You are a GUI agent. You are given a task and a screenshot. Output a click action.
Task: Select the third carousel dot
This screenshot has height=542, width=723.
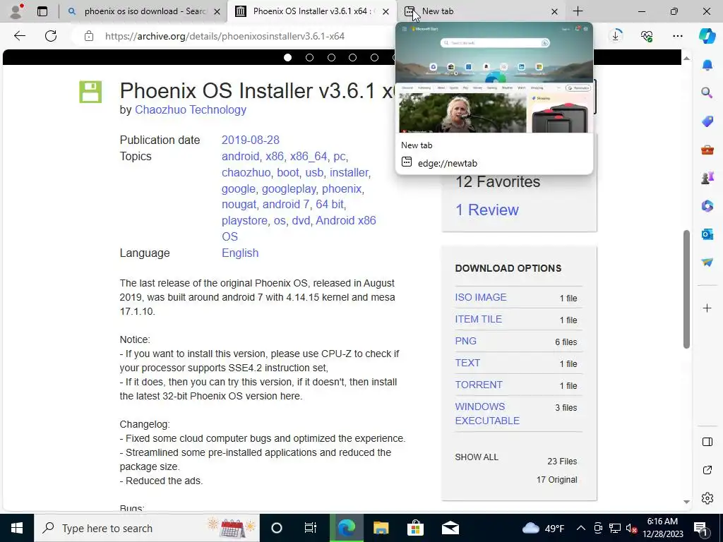pos(331,58)
